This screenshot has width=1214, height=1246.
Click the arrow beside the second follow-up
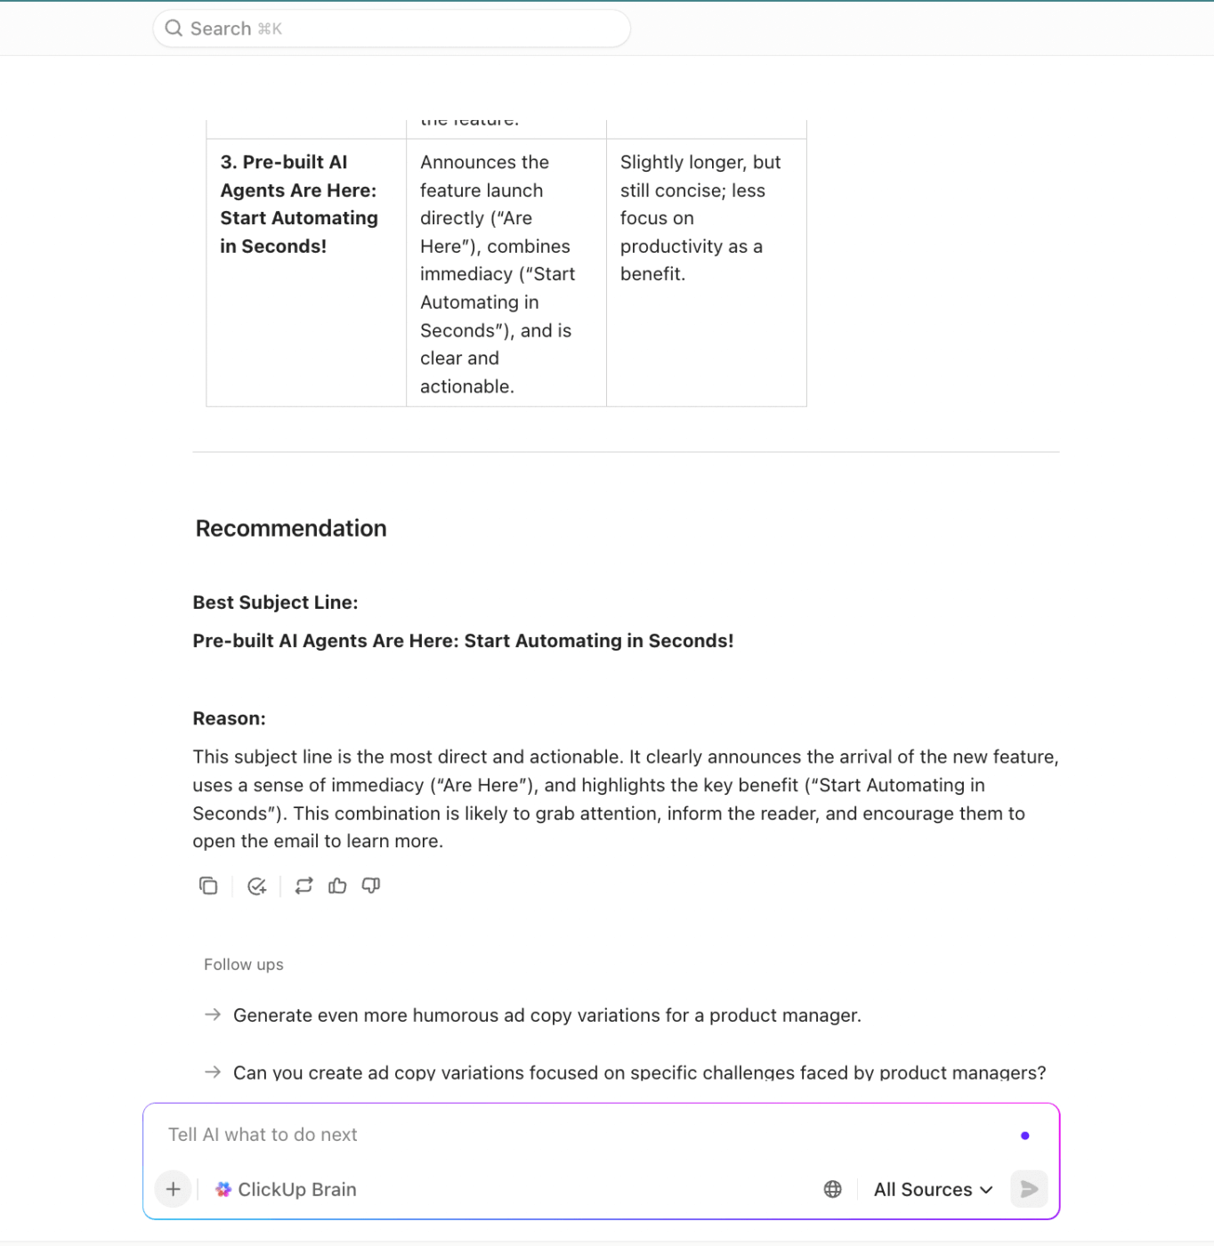click(213, 1072)
